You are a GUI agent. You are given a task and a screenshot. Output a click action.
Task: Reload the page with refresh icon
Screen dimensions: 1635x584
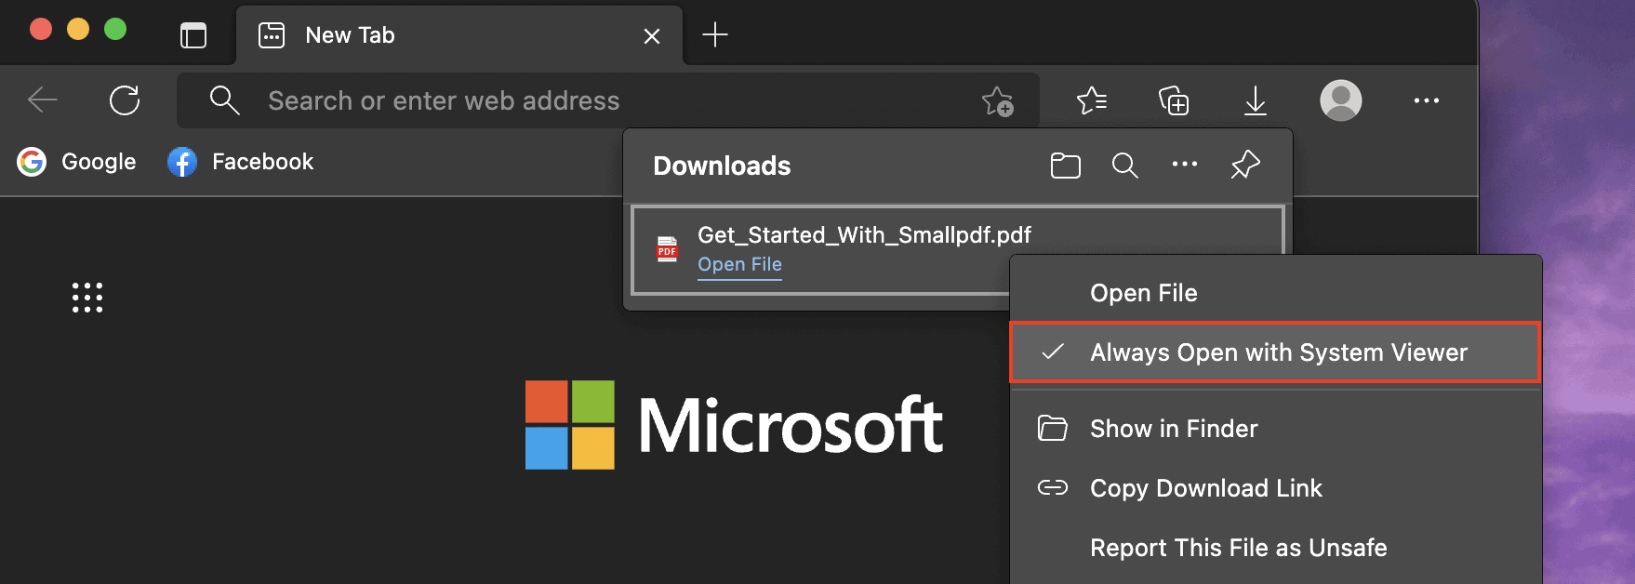[x=125, y=100]
